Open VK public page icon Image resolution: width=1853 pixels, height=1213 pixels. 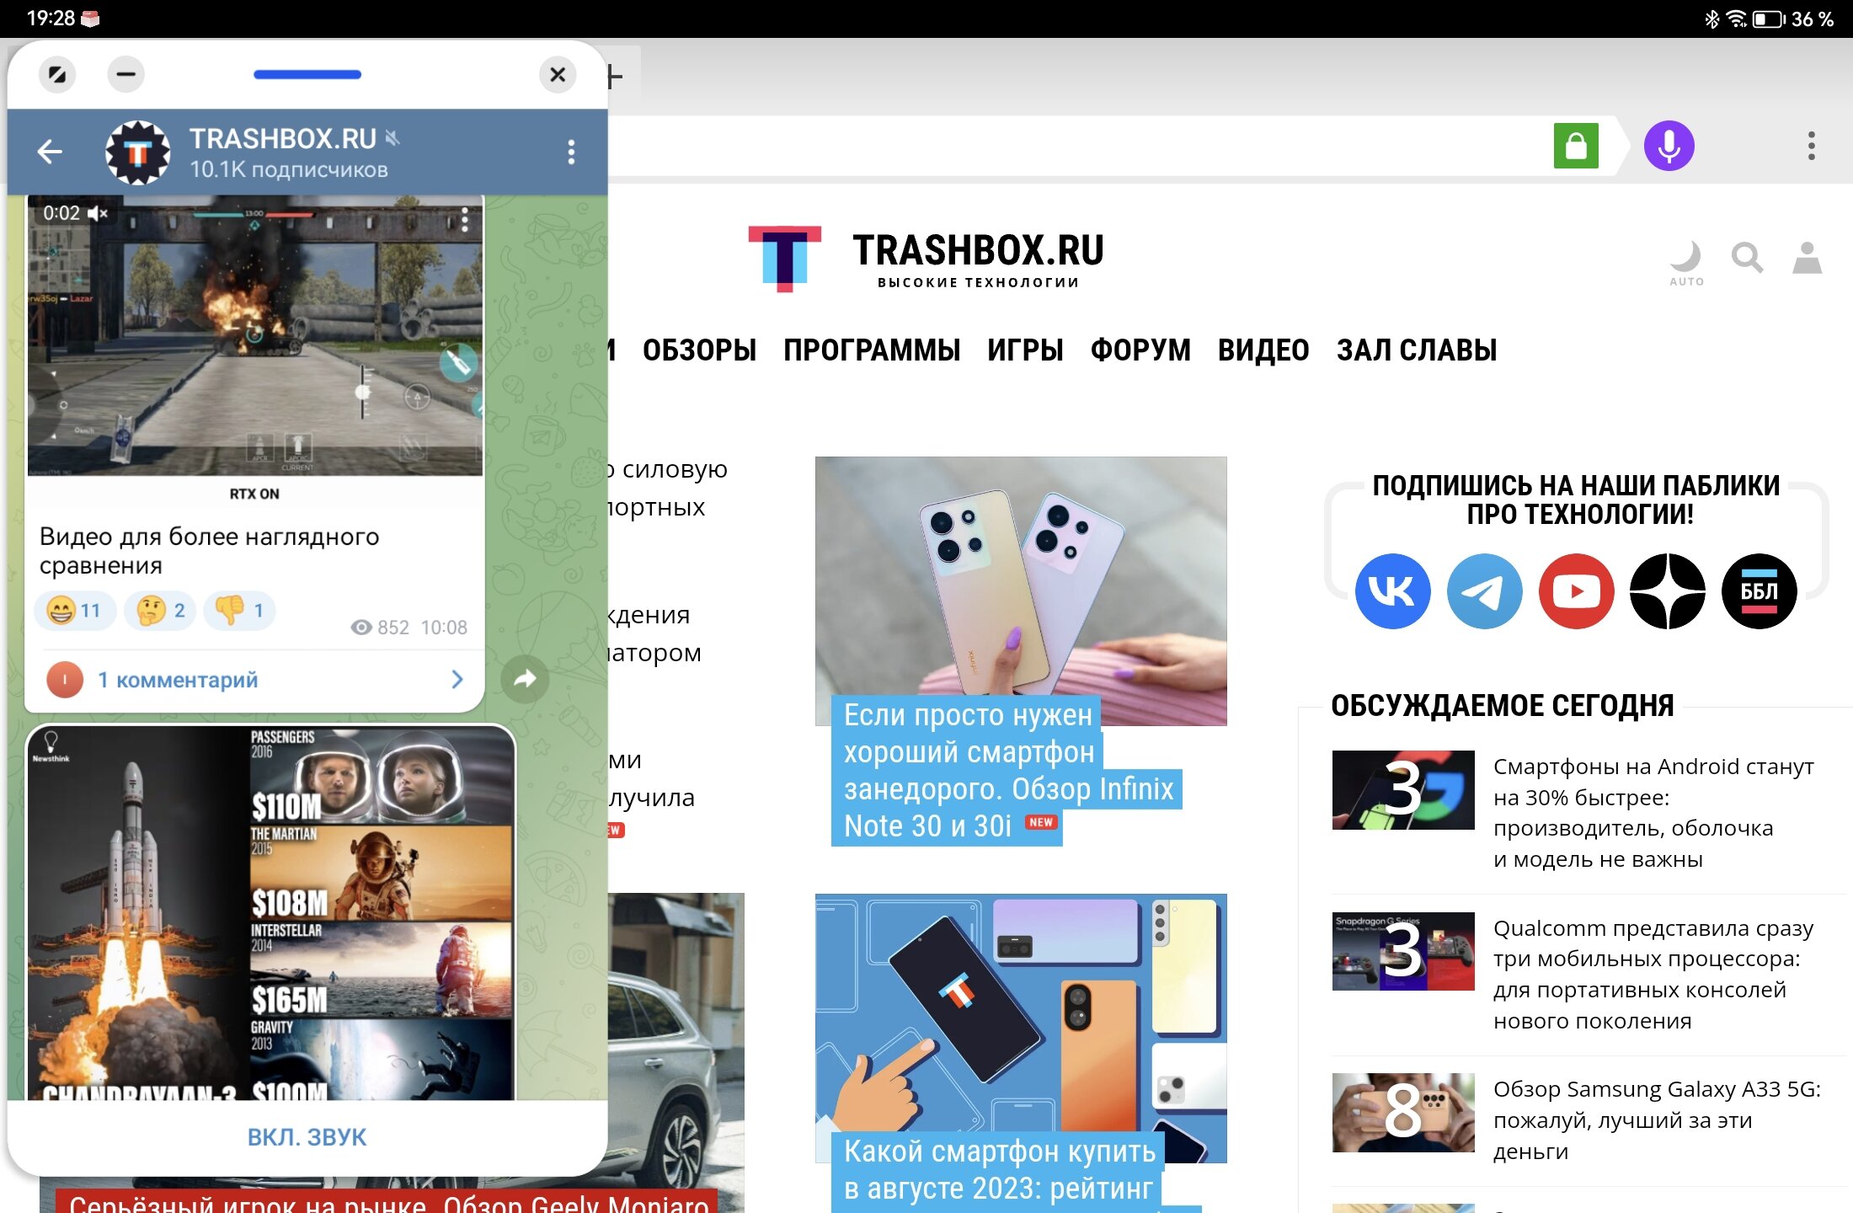(x=1392, y=591)
